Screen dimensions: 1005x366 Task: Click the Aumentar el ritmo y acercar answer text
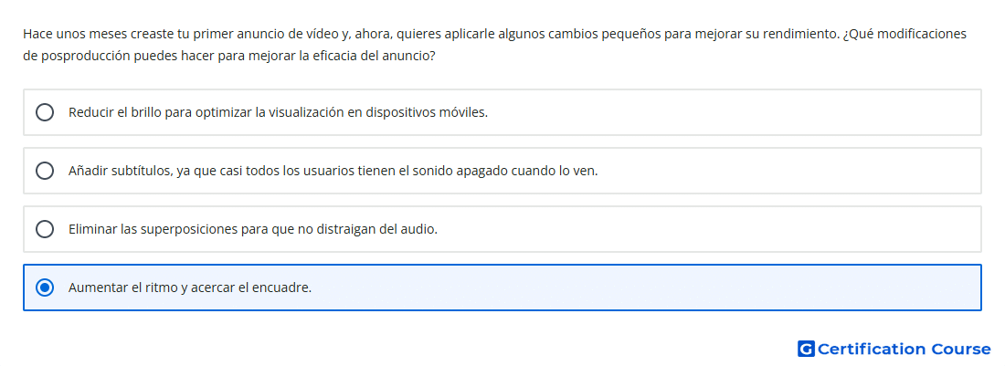coord(190,288)
